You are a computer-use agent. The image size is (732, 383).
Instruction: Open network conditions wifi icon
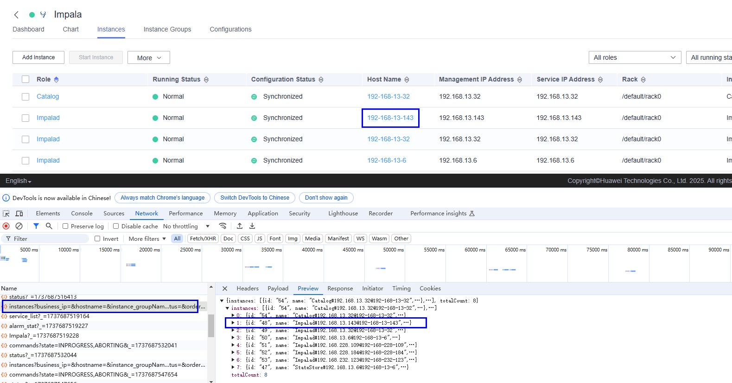tap(223, 226)
